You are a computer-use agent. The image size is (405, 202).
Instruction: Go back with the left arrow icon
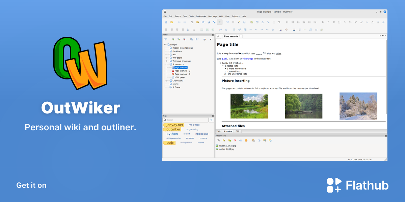[179, 22]
